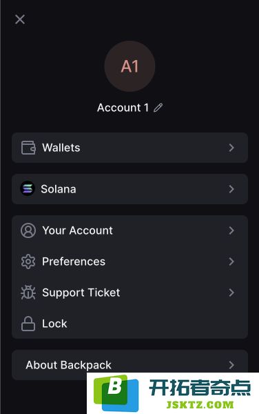Expand the Solana row chevron
259x414 pixels.
click(231, 189)
